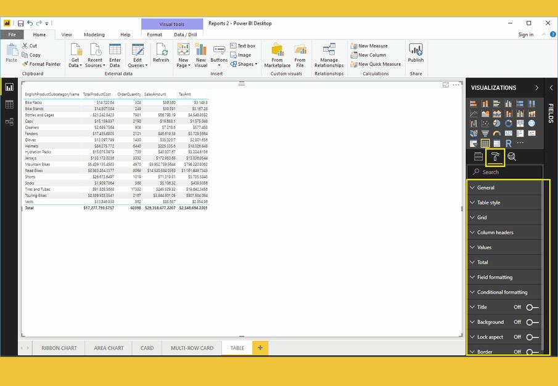Open the Shapes dropdown
Viewport: 558px width, 386px height.
coord(244,64)
